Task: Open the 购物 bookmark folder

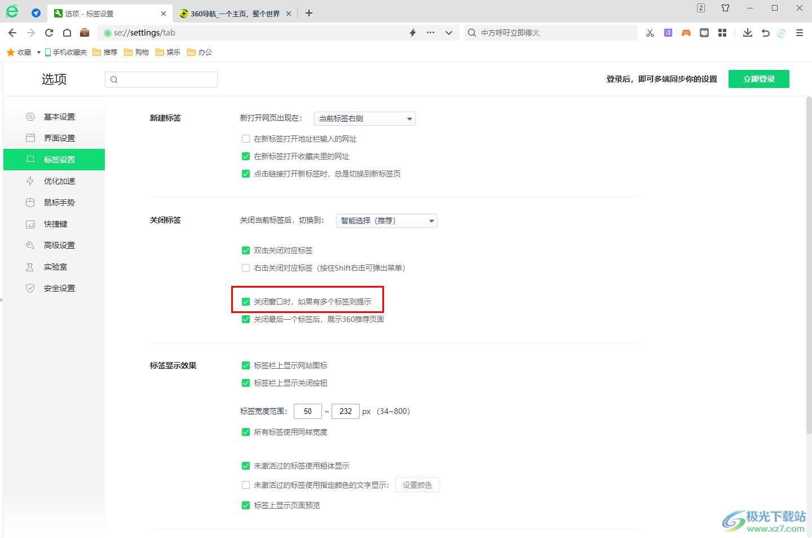Action: pos(136,52)
